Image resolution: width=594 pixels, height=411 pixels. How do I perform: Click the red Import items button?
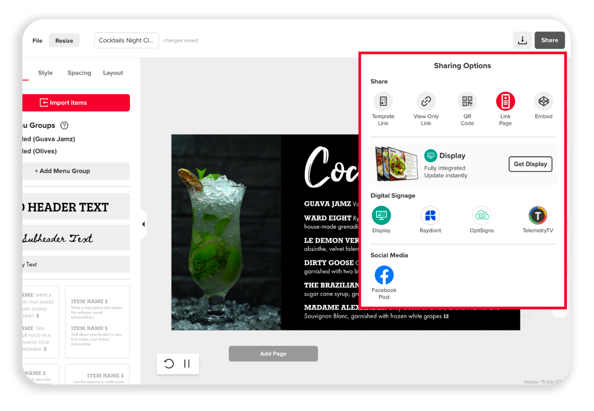[x=76, y=103]
